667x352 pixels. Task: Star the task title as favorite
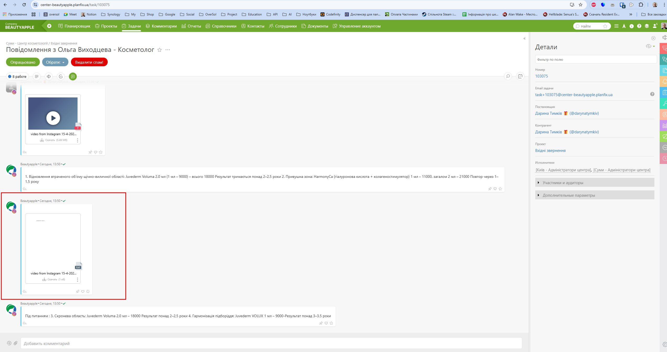(160, 50)
